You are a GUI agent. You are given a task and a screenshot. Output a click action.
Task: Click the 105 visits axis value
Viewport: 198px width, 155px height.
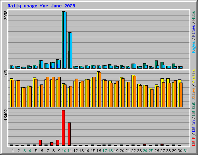[x=6, y=74]
